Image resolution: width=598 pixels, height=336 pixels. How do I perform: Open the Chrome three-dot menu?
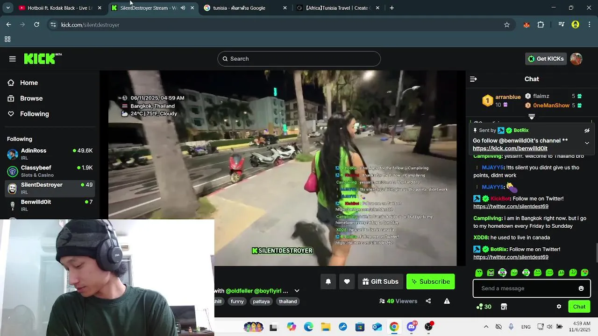click(590, 25)
